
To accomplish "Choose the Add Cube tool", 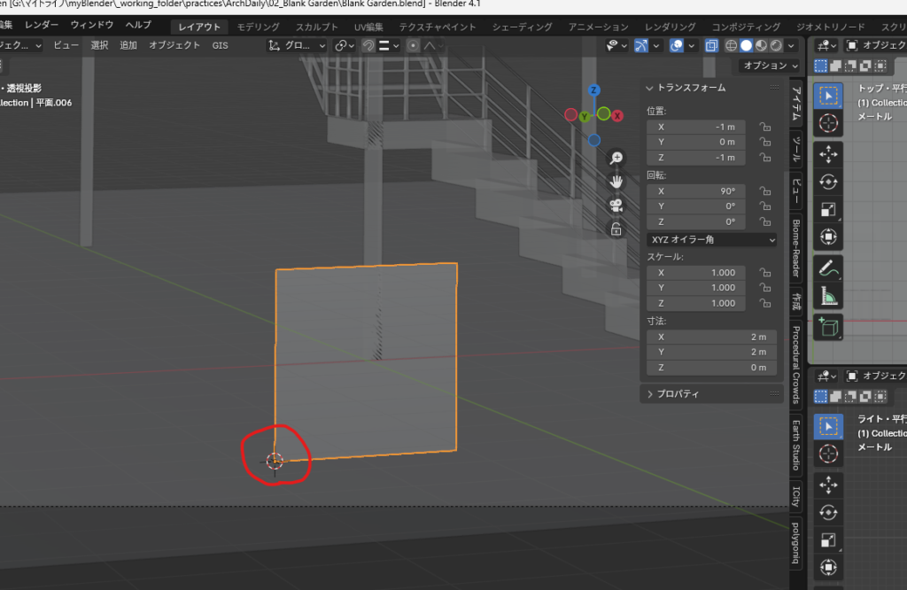I will (828, 327).
